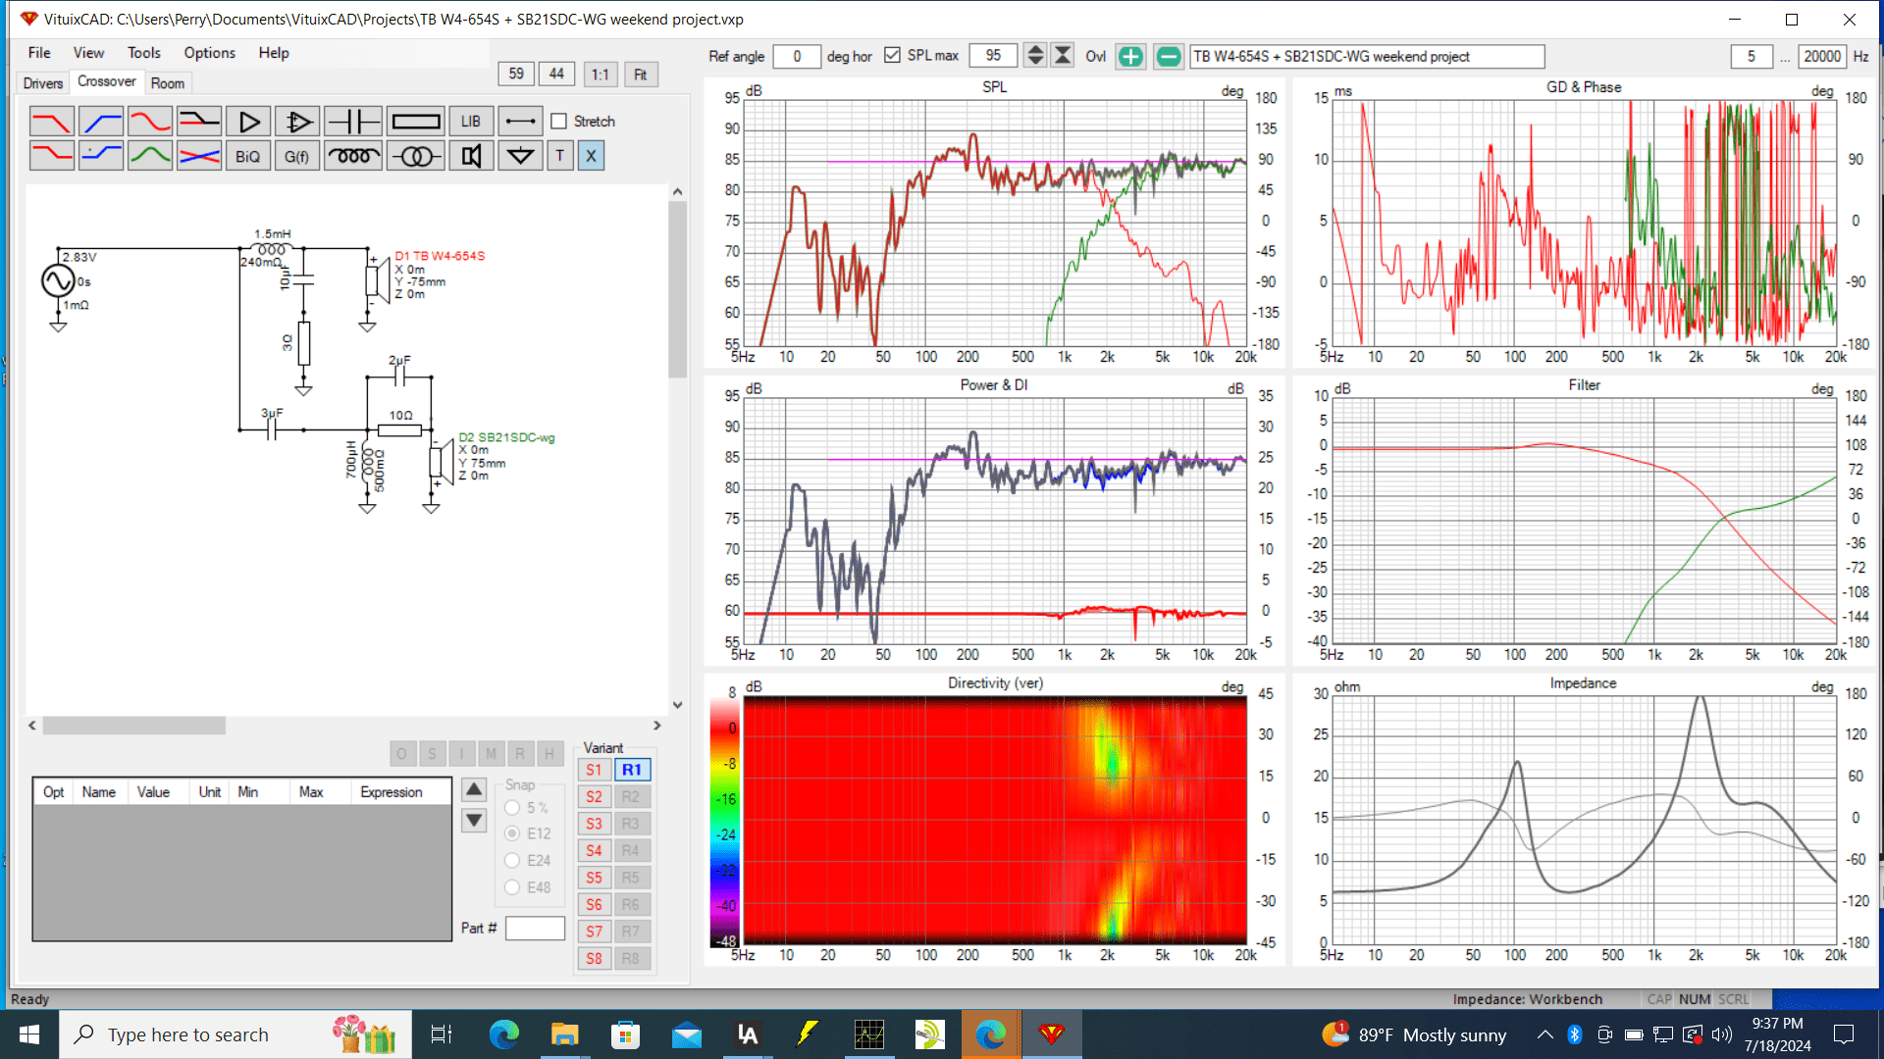This screenshot has height=1059, width=1884.
Task: Show hidden system tray icons chevron
Action: pyautogui.click(x=1544, y=1034)
